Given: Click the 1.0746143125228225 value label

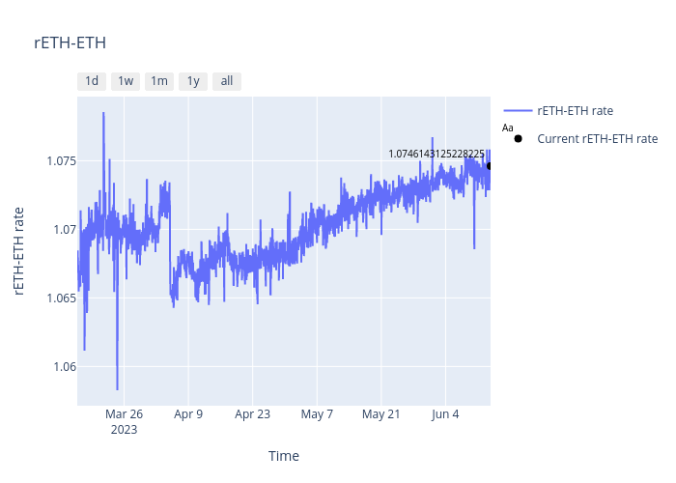Looking at the screenshot, I should tap(437, 154).
